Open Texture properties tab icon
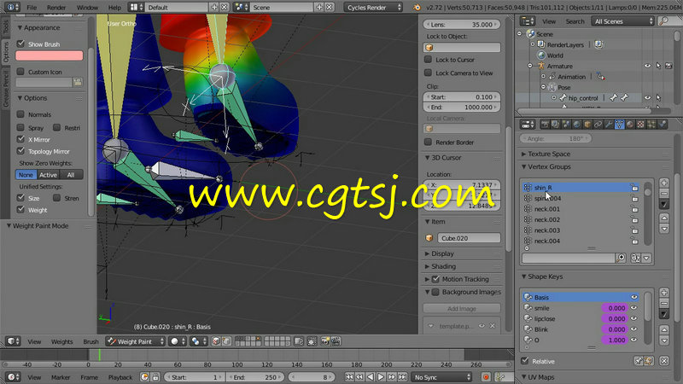Image resolution: width=683 pixels, height=384 pixels. 640,125
